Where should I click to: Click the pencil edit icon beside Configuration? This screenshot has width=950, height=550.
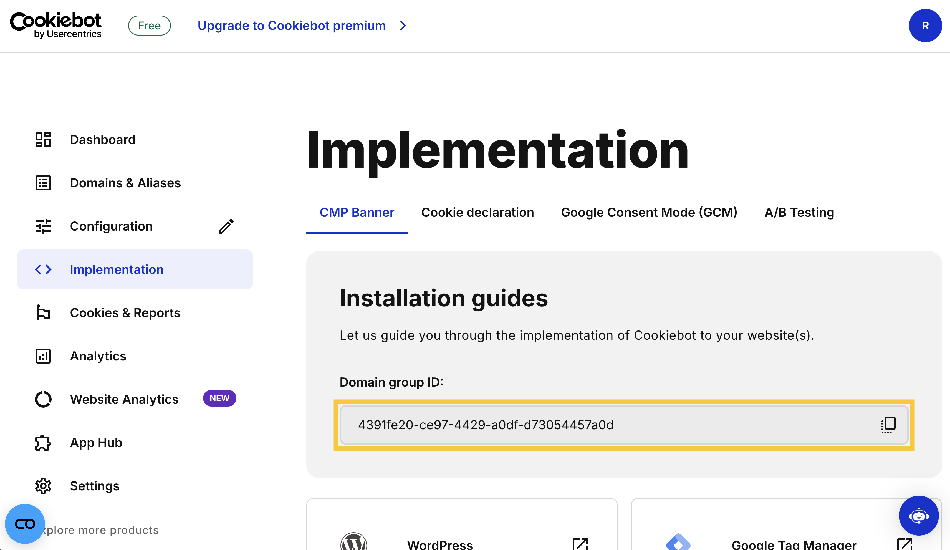point(226,226)
